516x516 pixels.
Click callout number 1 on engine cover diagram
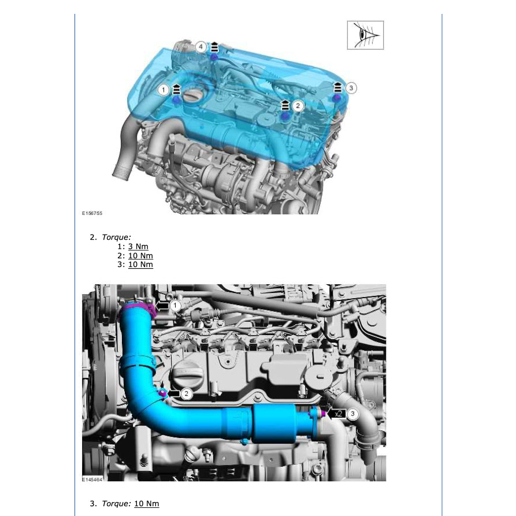click(164, 90)
